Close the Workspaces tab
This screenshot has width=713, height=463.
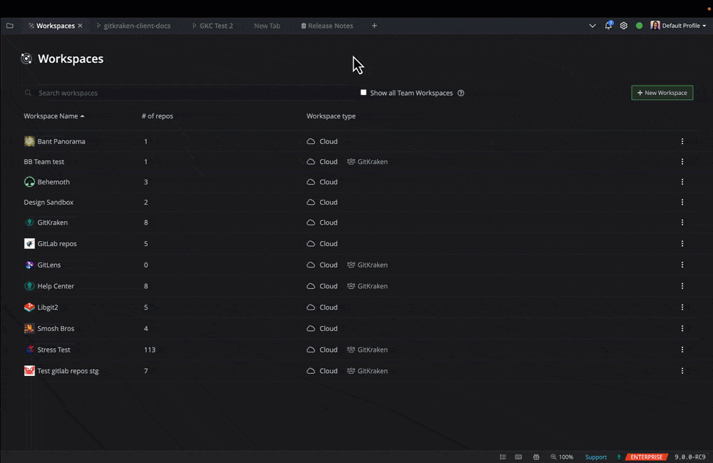80,26
